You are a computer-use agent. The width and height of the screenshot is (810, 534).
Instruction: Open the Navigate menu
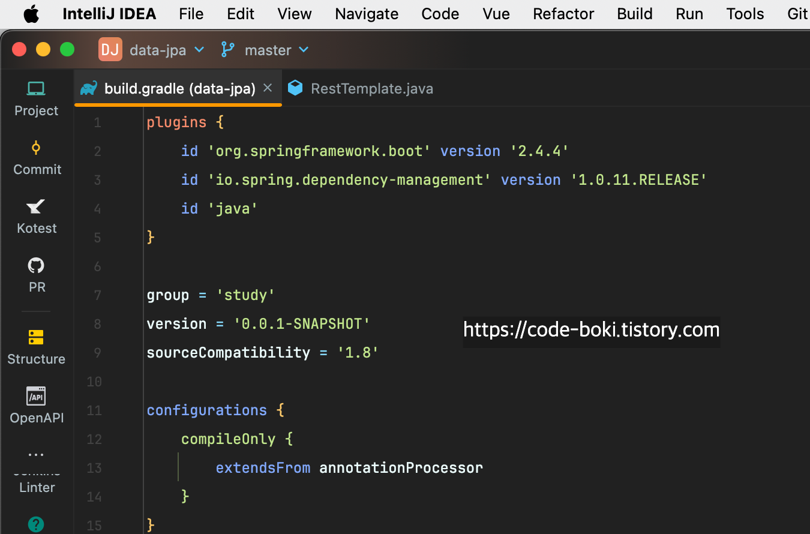tap(367, 14)
